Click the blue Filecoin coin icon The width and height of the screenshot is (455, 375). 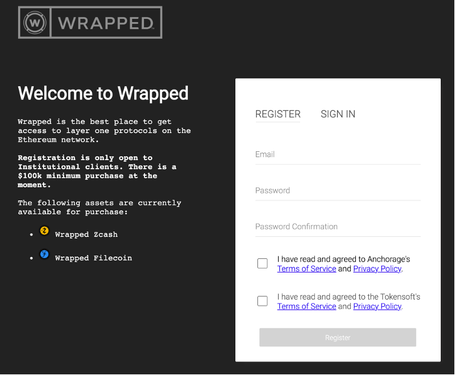click(44, 255)
